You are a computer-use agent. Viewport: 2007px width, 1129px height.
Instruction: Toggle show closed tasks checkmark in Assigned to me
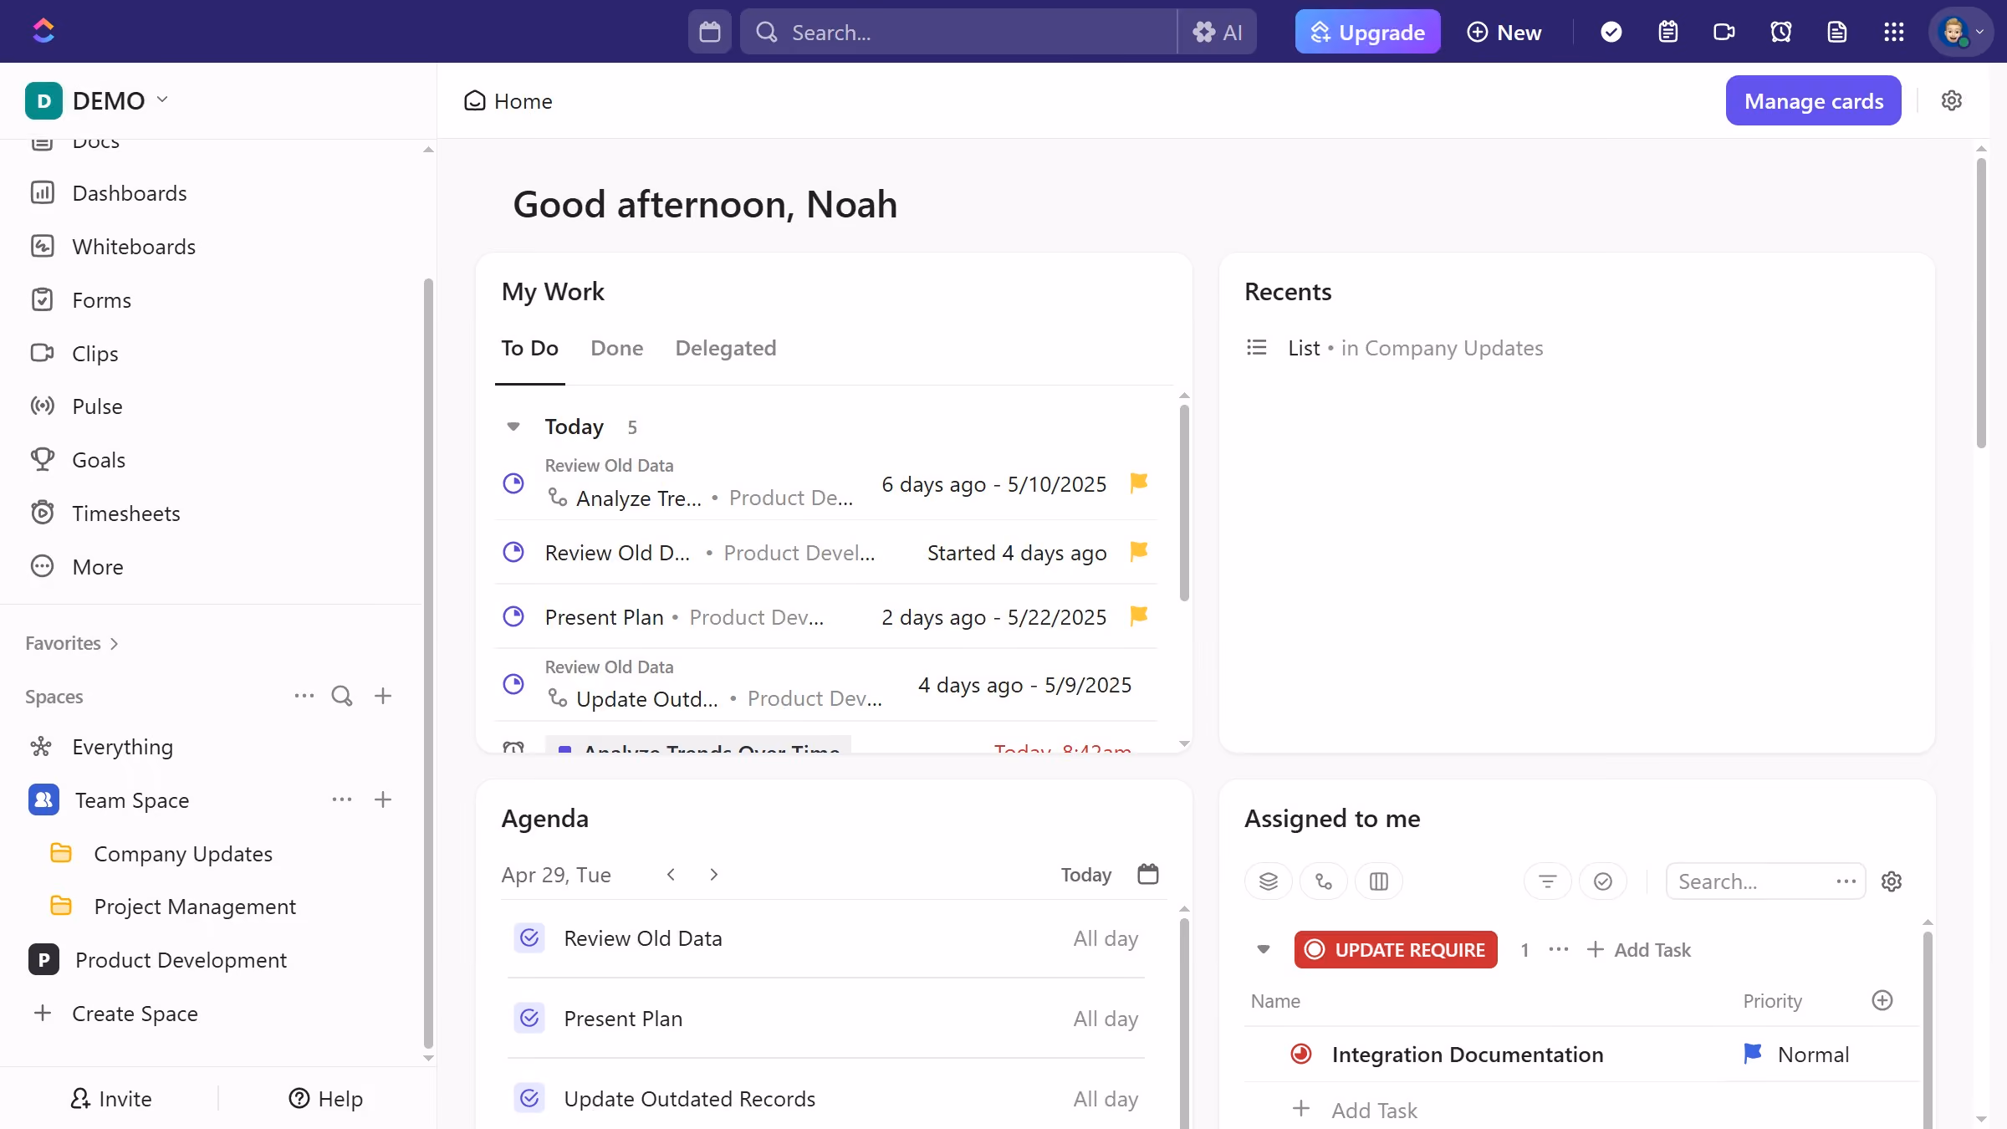pos(1603,881)
